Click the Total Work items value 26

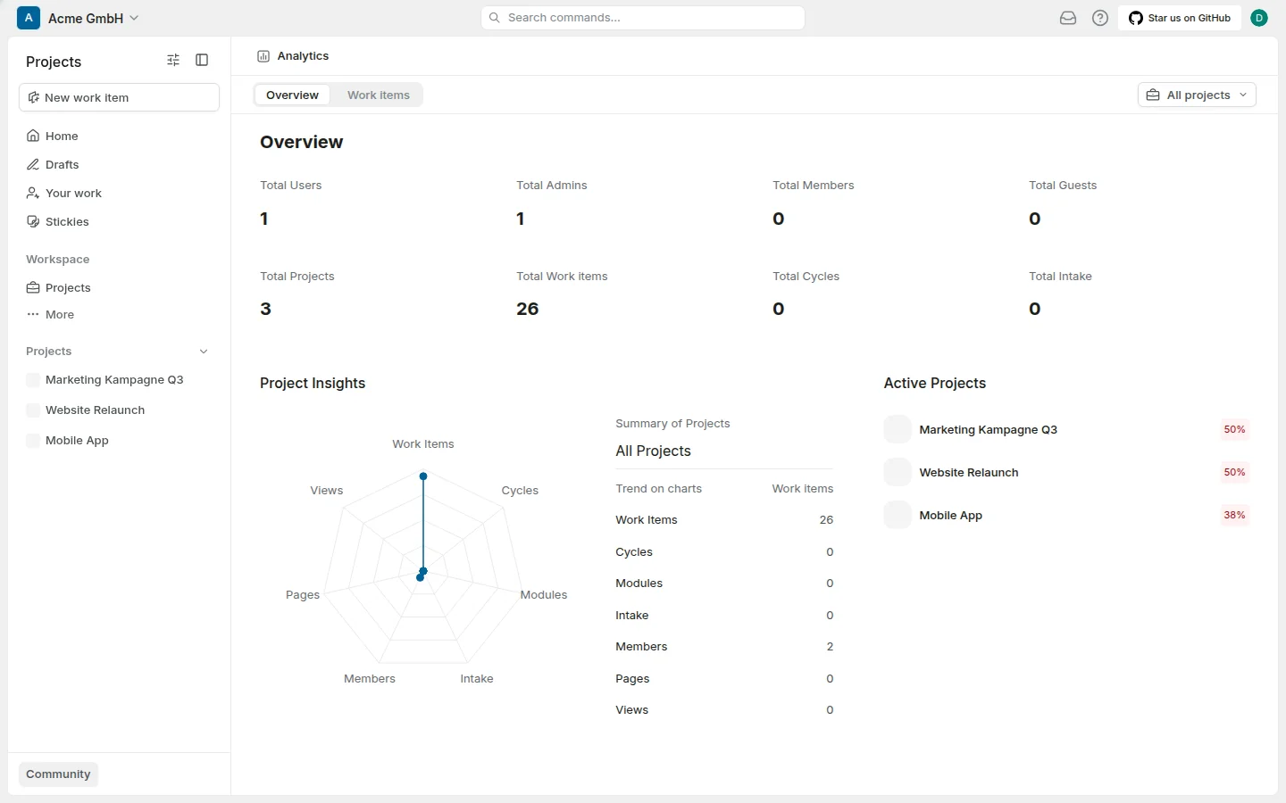point(527,309)
